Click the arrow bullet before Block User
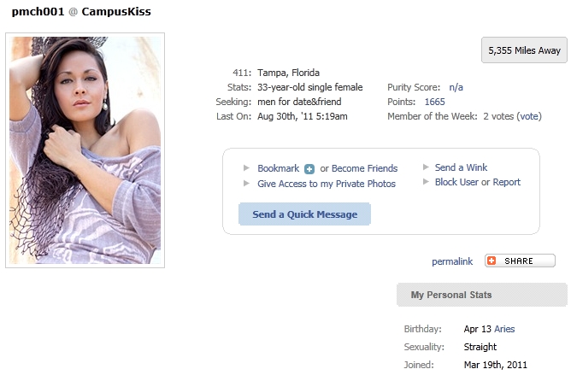 click(426, 182)
